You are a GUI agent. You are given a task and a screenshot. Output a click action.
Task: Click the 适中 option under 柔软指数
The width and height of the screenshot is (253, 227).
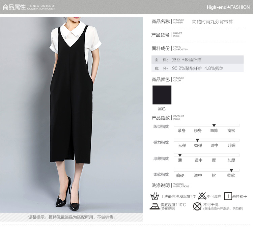(198, 175)
